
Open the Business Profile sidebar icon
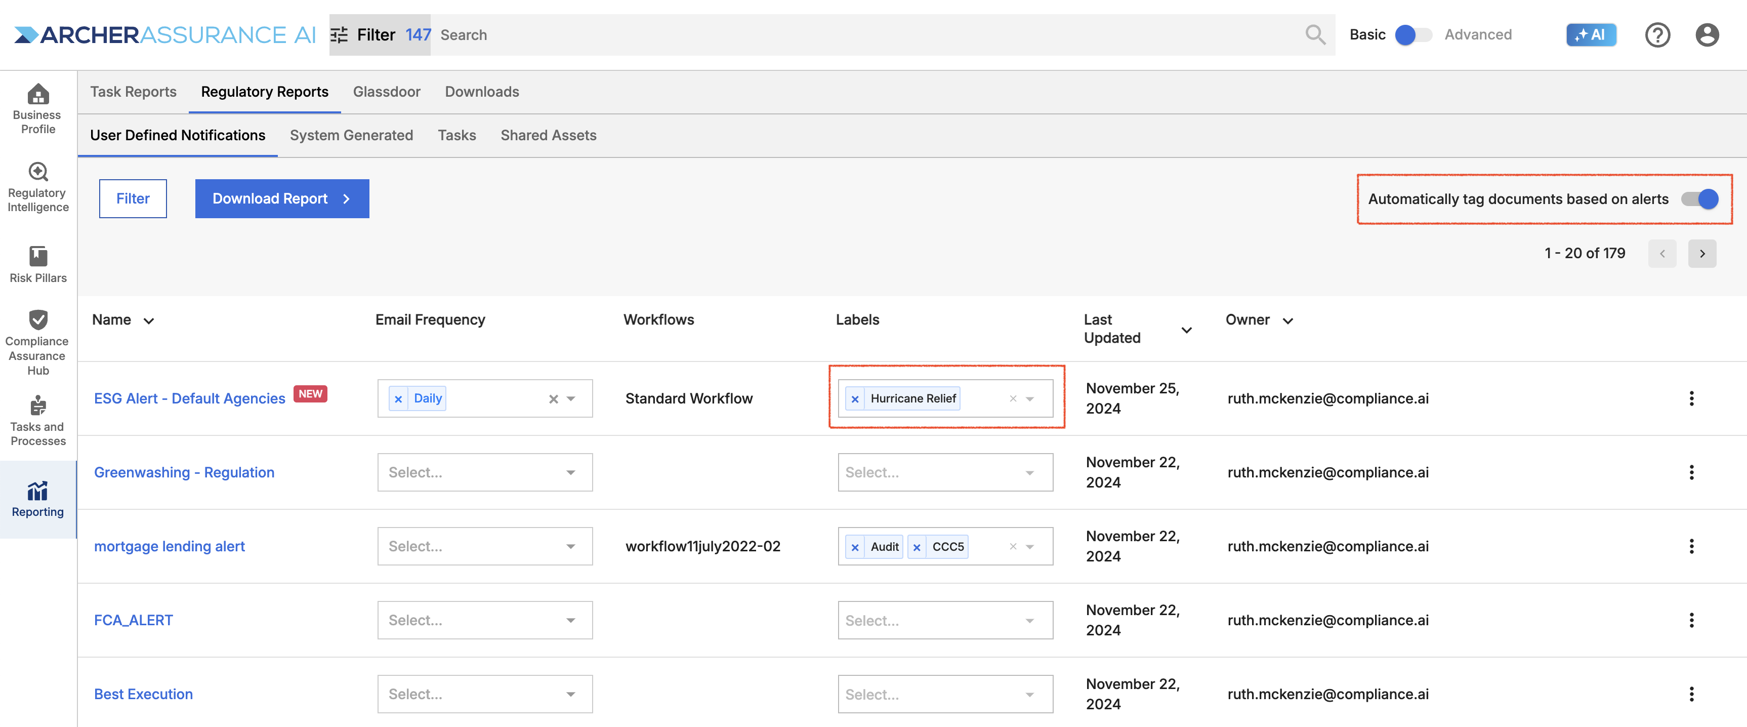[38, 108]
